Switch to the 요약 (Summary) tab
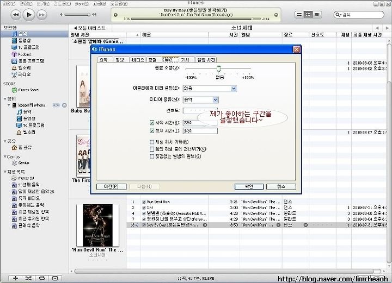Screen dimensions: 392x283 click(104, 60)
